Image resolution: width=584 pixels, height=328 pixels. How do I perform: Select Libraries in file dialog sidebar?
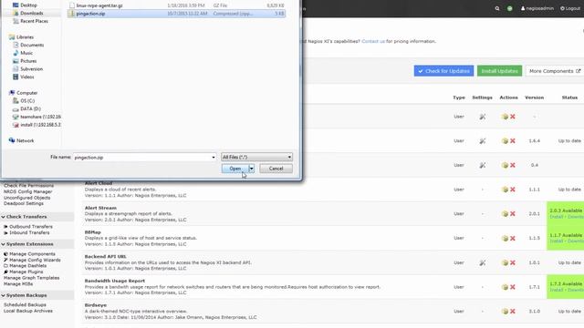pyautogui.click(x=25, y=36)
